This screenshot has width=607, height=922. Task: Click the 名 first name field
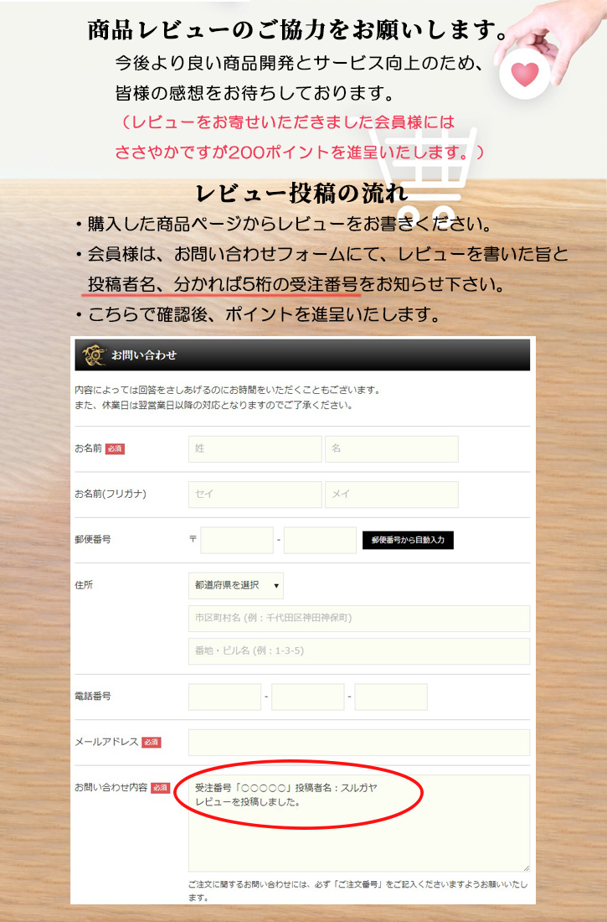point(391,449)
